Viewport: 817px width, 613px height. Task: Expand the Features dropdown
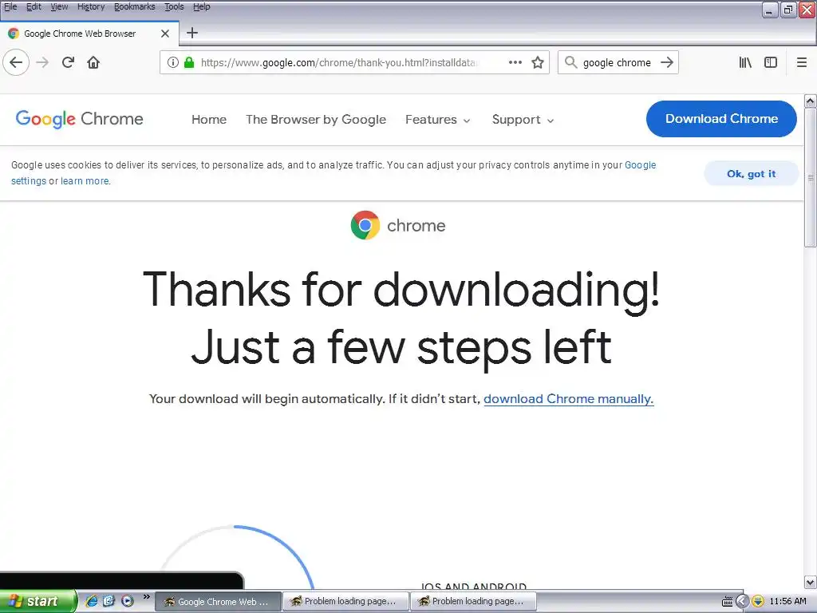coord(438,120)
